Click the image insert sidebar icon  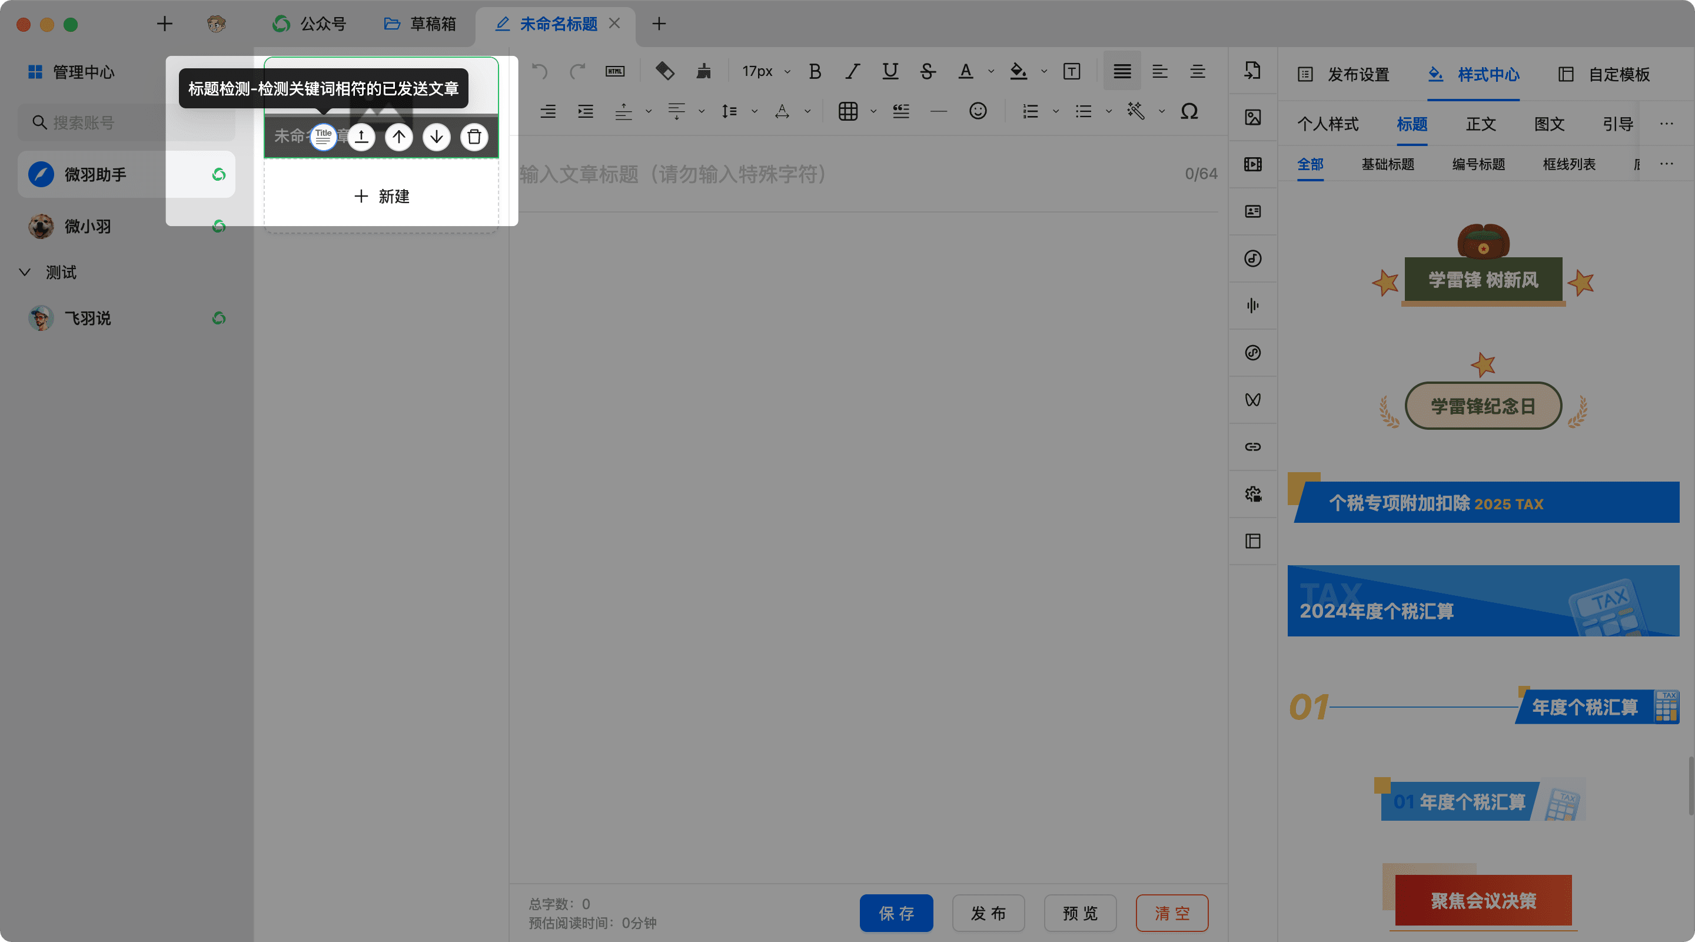(1253, 118)
